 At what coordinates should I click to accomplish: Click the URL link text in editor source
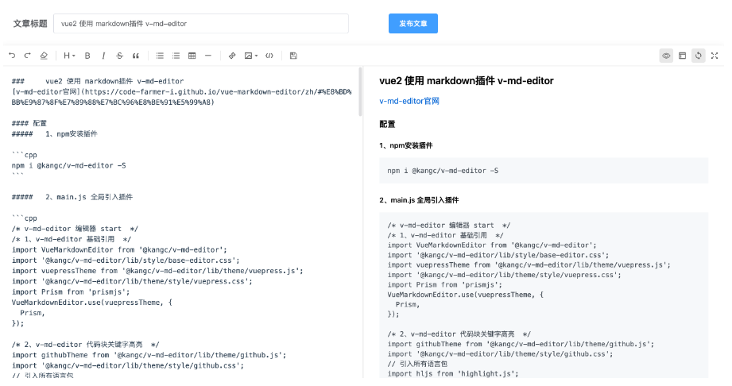click(x=182, y=97)
